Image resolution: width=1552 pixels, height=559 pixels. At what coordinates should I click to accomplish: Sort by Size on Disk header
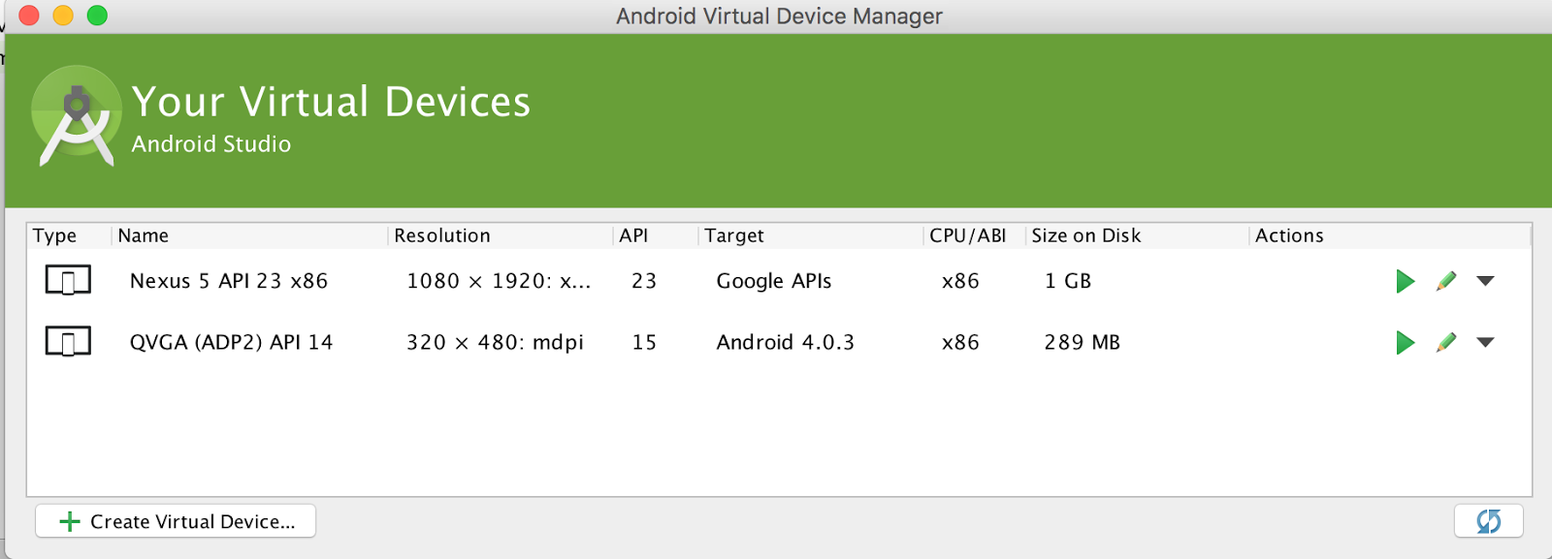coord(1086,235)
